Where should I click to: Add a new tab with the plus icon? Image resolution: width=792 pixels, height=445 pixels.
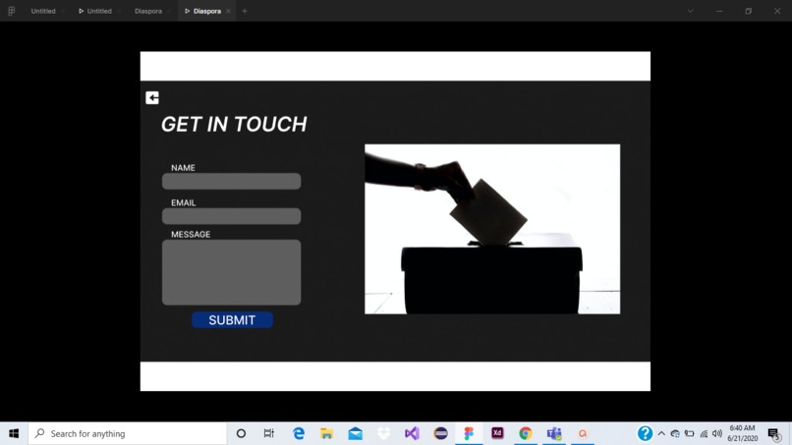click(245, 11)
